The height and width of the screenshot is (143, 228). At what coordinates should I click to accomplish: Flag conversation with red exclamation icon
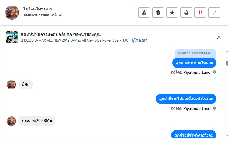click(200, 13)
